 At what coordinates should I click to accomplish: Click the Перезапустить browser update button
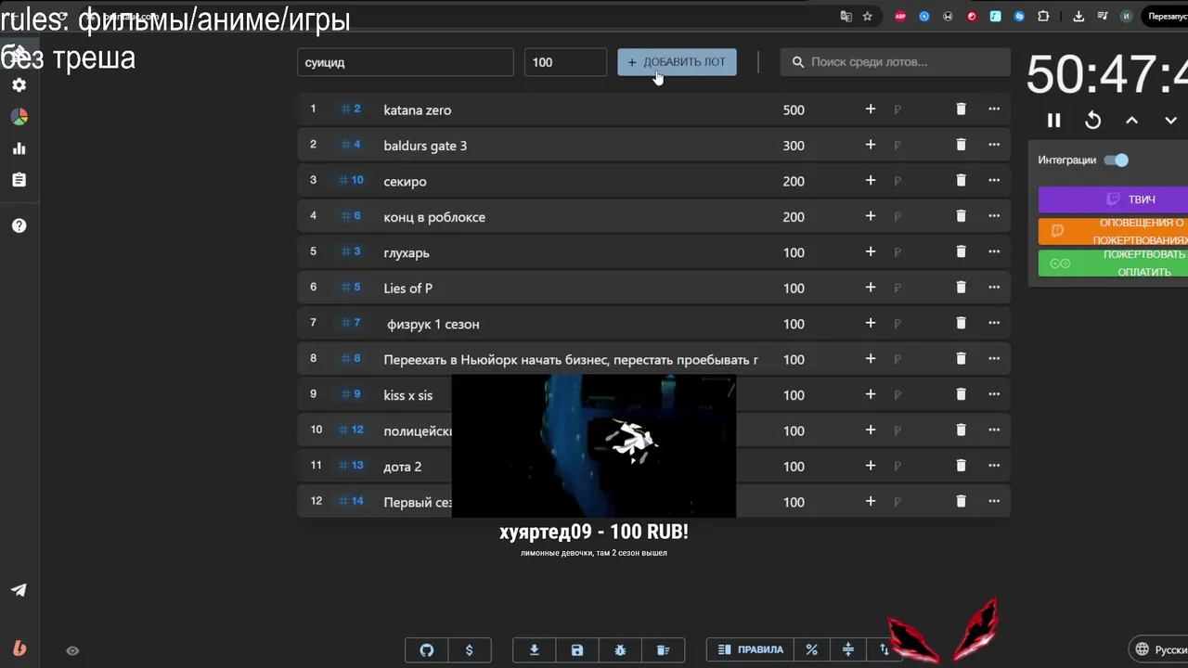click(1167, 16)
